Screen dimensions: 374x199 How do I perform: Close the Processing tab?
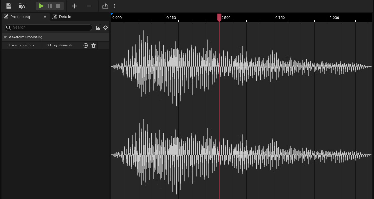coord(45,17)
